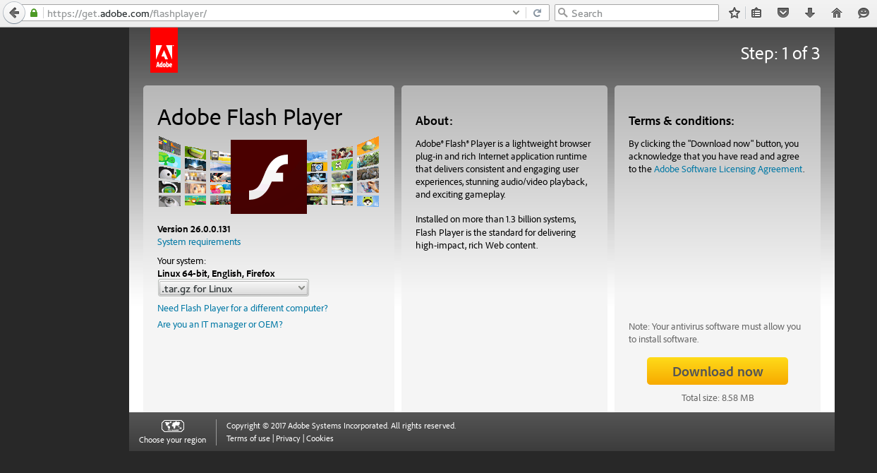Click the "Linux 64-bit, English, Firefox" text
Viewport: 877px width, 473px height.
(x=216, y=274)
